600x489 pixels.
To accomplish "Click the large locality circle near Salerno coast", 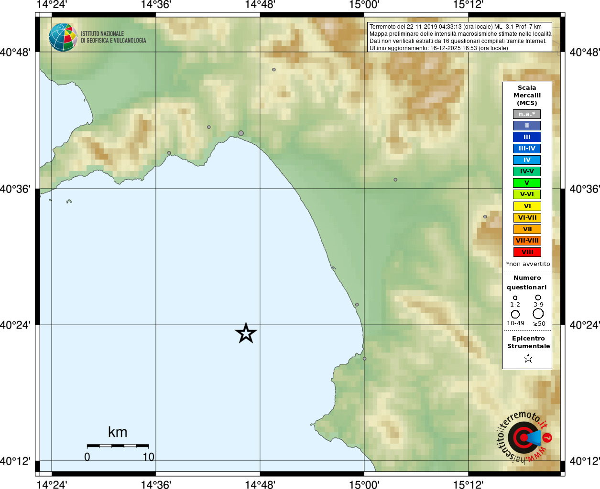I will pos(241,133).
